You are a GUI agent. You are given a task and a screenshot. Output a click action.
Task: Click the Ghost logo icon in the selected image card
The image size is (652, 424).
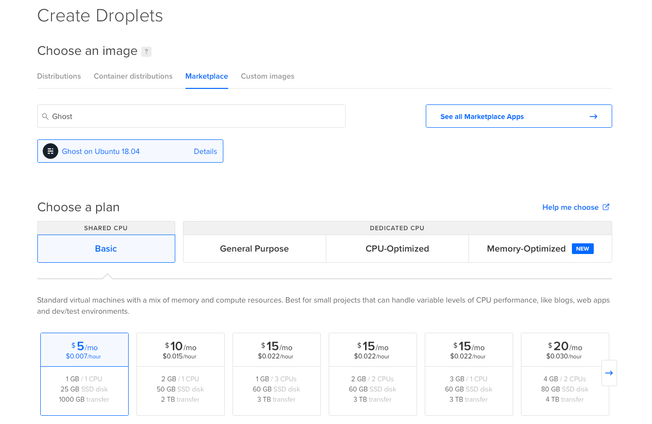point(50,151)
